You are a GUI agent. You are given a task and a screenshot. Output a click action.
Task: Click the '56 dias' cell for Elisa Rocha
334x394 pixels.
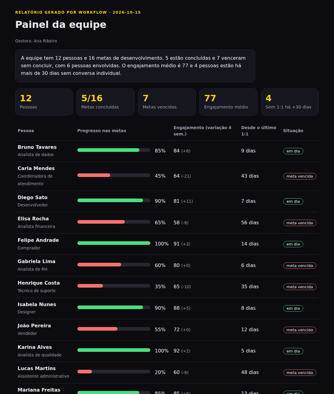click(x=250, y=223)
